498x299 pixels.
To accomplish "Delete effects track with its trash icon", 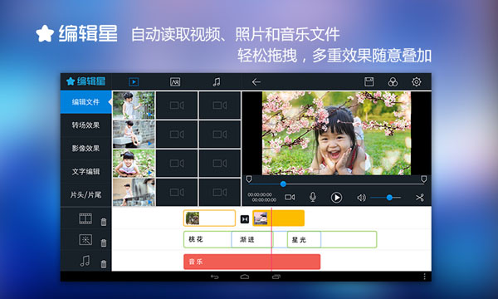I will [104, 243].
